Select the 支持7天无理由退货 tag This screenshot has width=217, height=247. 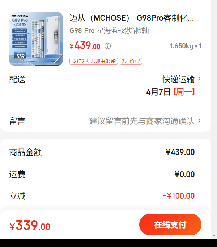[x=94, y=61]
